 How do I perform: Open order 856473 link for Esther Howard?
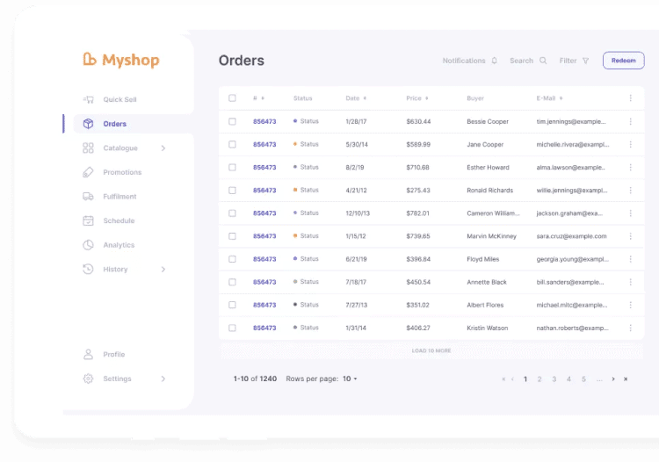point(264,167)
